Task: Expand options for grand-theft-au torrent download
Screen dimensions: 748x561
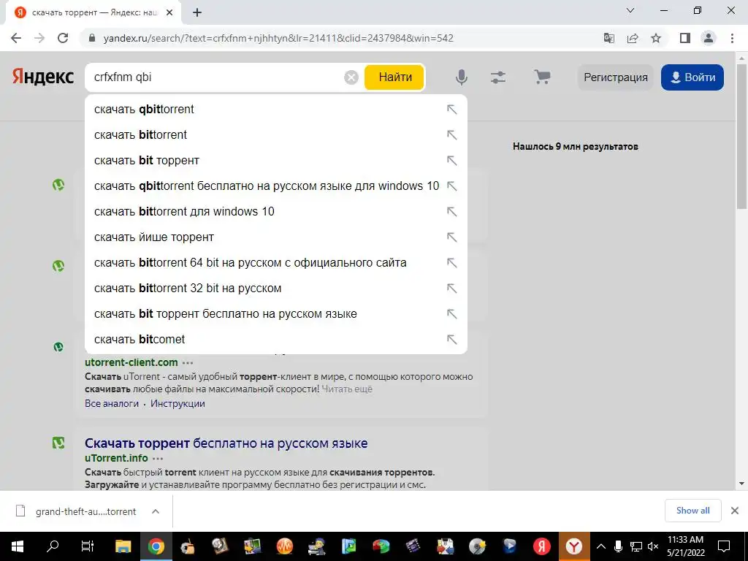Action: [156, 511]
